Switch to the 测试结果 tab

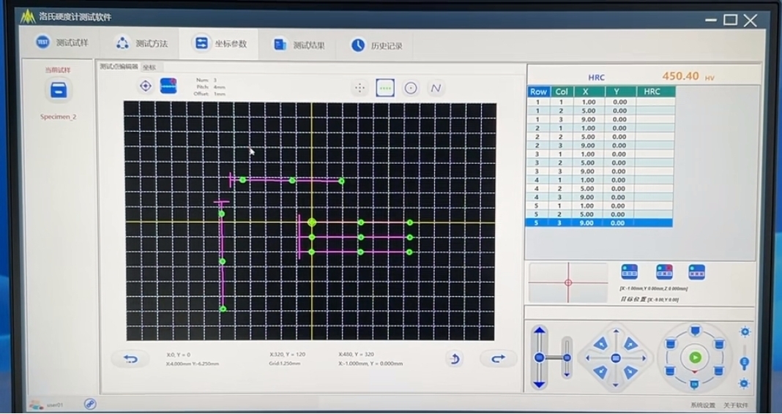click(x=299, y=45)
